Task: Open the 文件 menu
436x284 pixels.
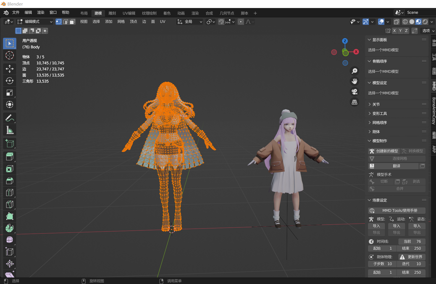Action: click(16, 12)
